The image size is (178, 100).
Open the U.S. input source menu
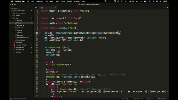click(x=132, y=1)
